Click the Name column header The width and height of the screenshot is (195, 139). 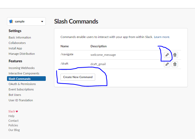65,46
